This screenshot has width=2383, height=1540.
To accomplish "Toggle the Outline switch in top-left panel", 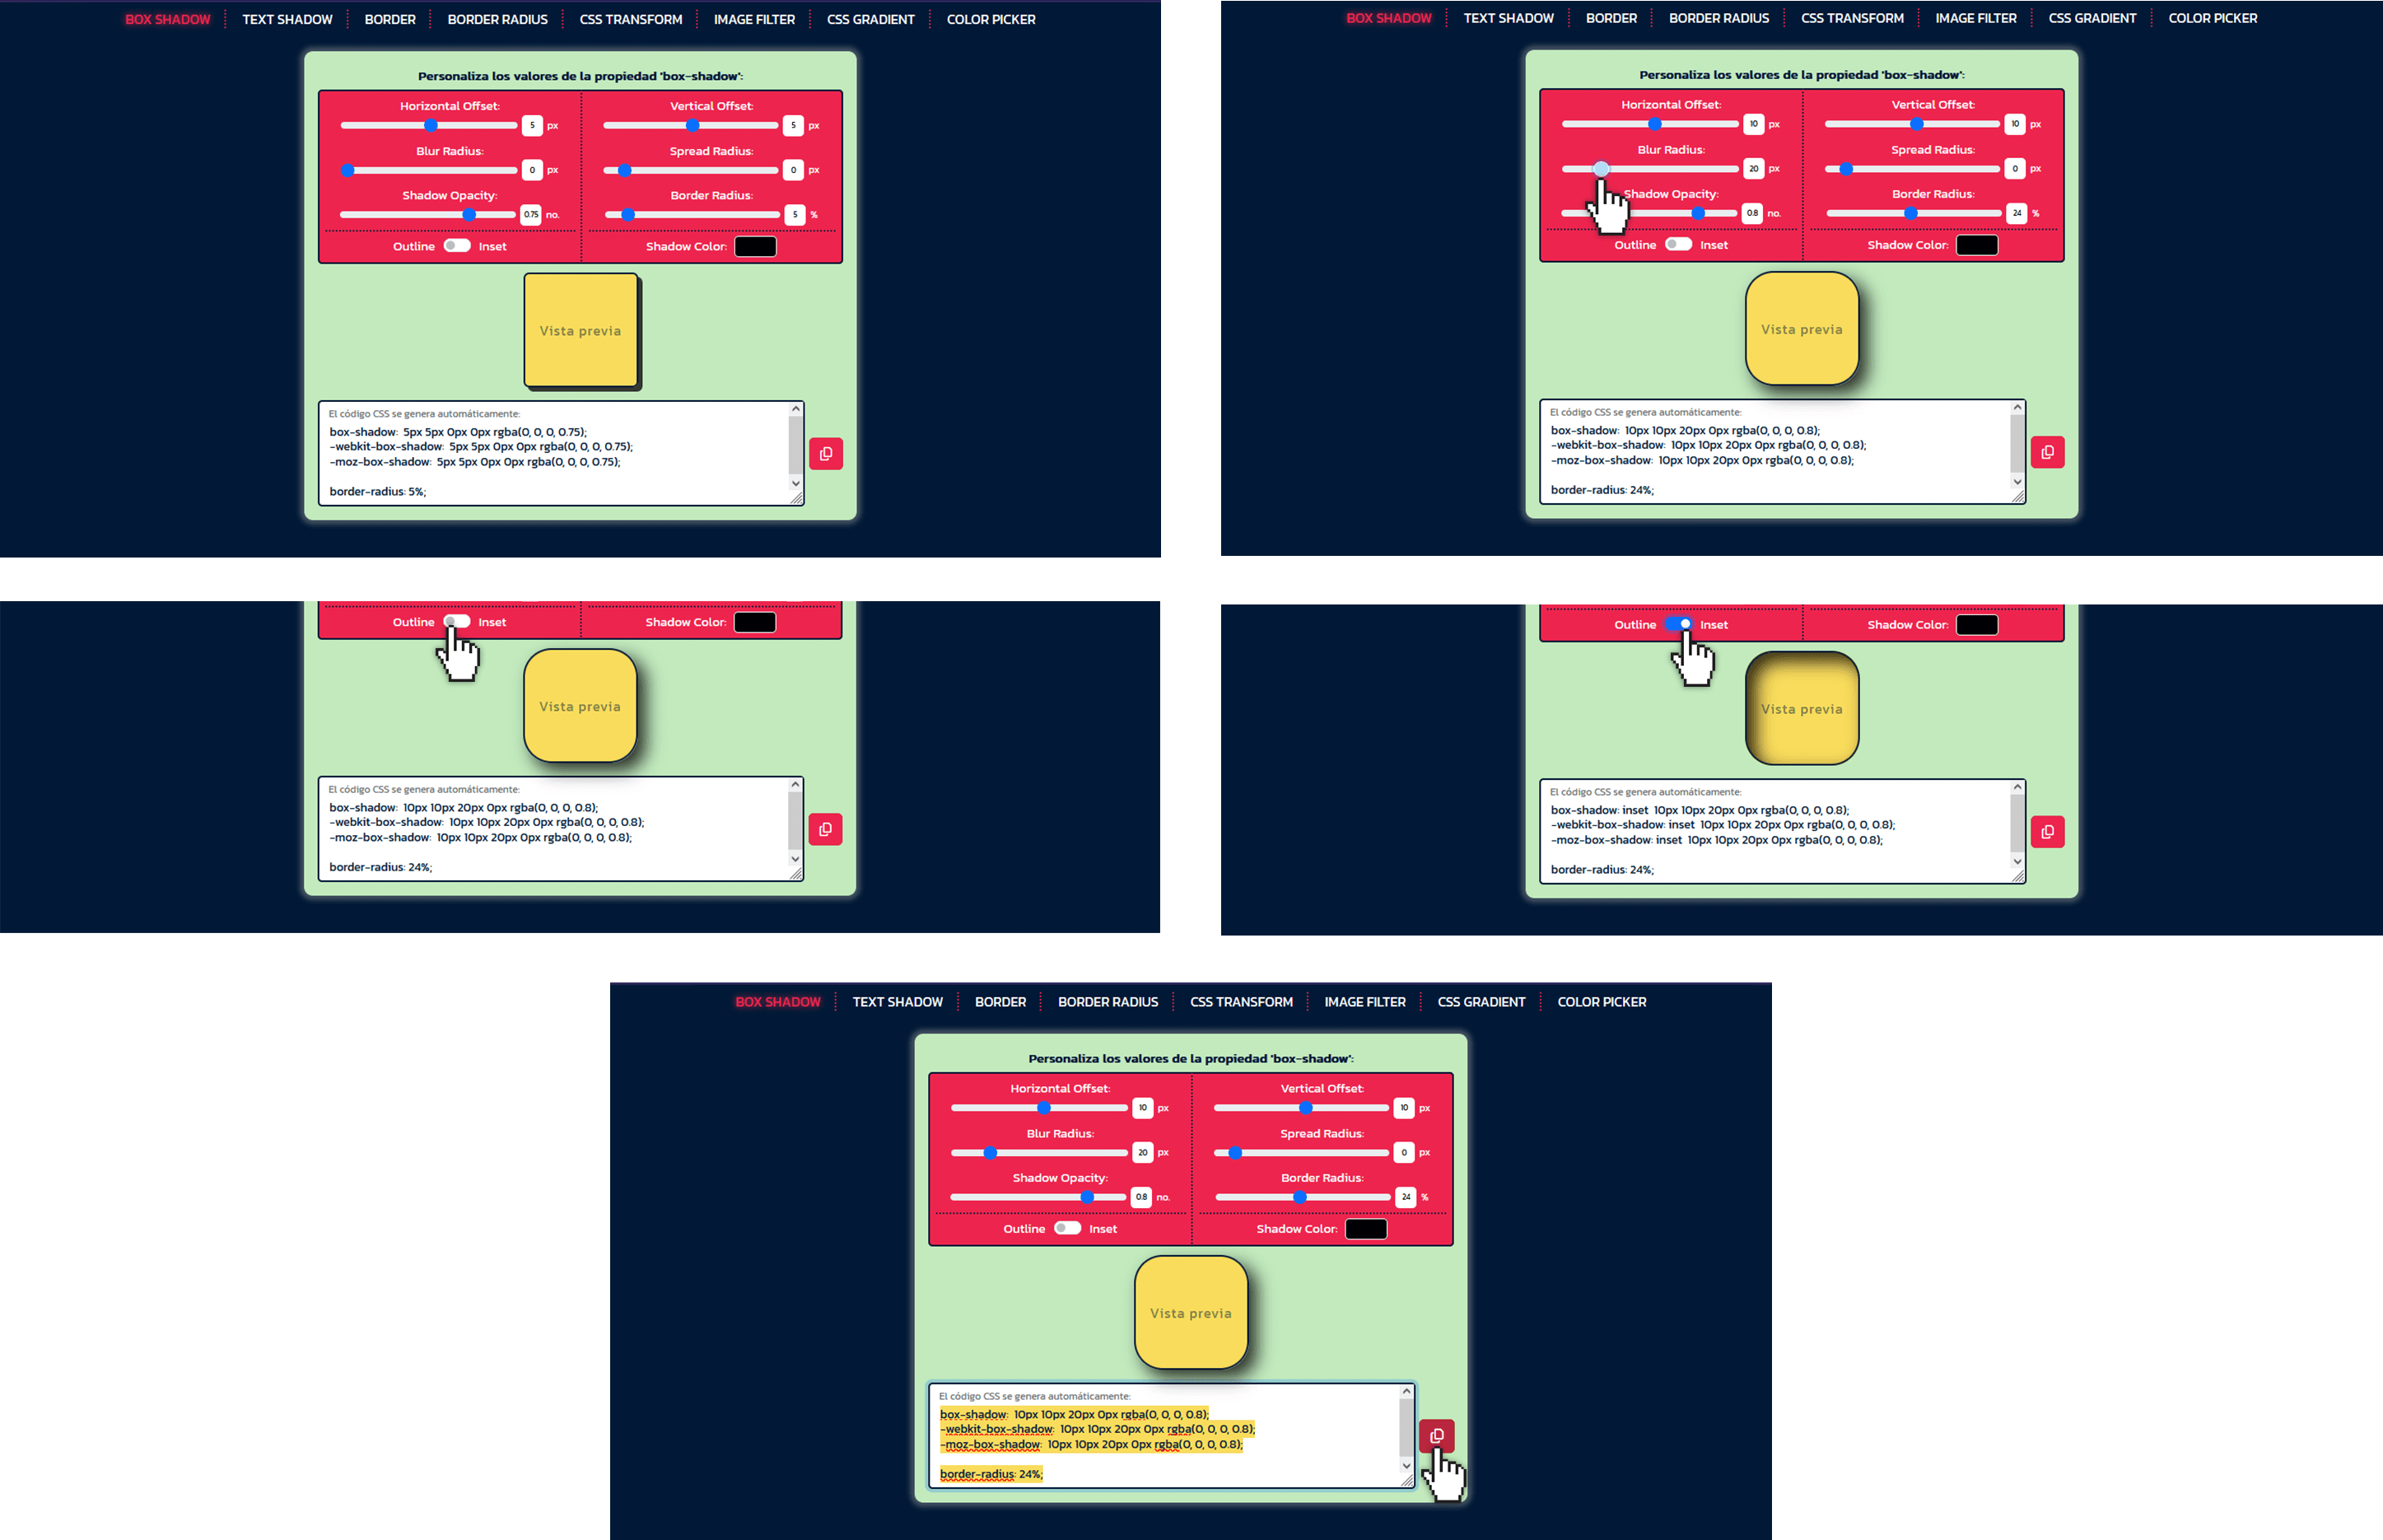I will pyautogui.click(x=455, y=246).
